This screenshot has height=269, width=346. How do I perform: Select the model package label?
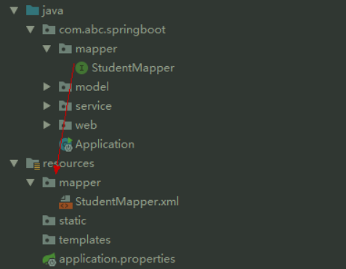pyautogui.click(x=92, y=87)
